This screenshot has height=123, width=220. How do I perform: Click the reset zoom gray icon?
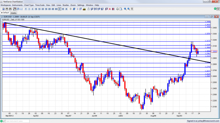132,9
